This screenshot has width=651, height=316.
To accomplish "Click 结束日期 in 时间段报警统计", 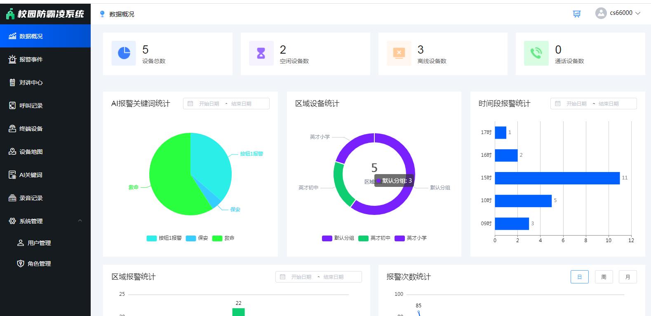I will [609, 104].
